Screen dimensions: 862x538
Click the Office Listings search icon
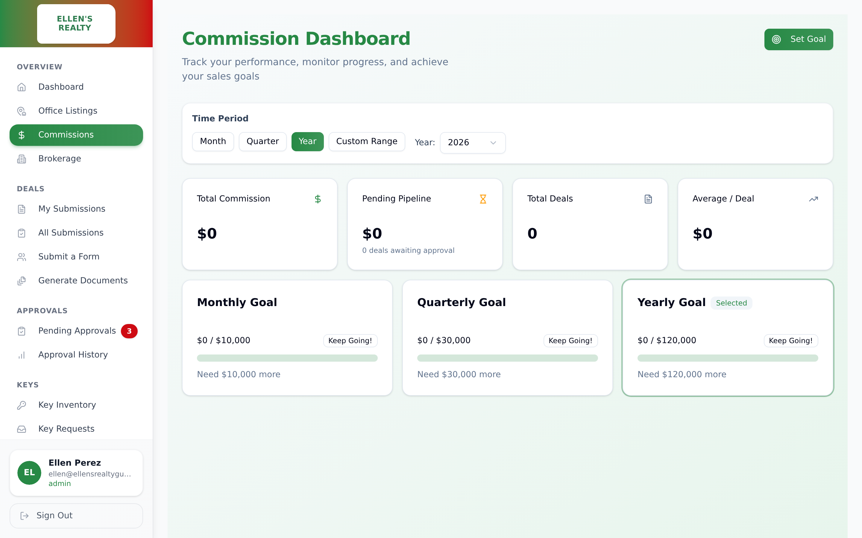pyautogui.click(x=22, y=111)
